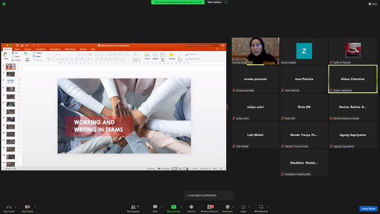Click the green encryption shield icon

pos(4,4)
